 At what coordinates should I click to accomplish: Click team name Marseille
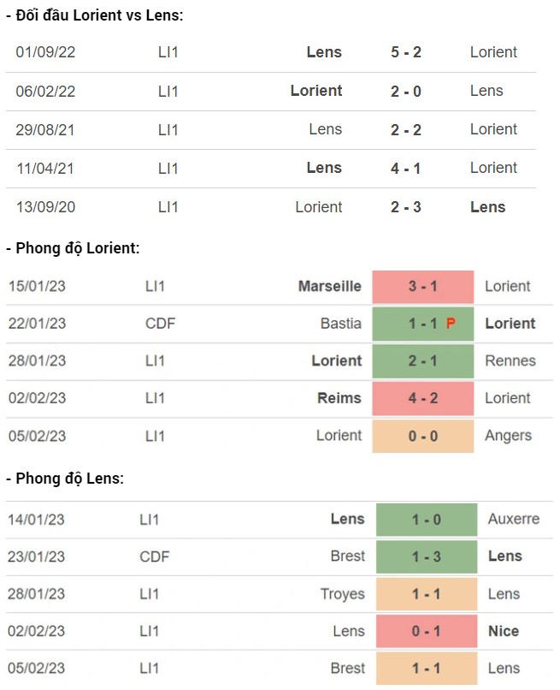point(330,287)
